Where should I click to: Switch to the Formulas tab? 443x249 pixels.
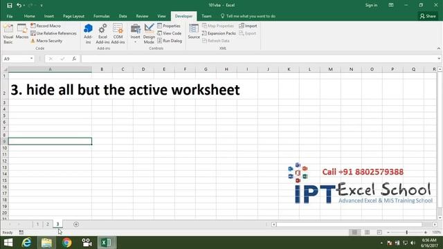(x=102, y=16)
